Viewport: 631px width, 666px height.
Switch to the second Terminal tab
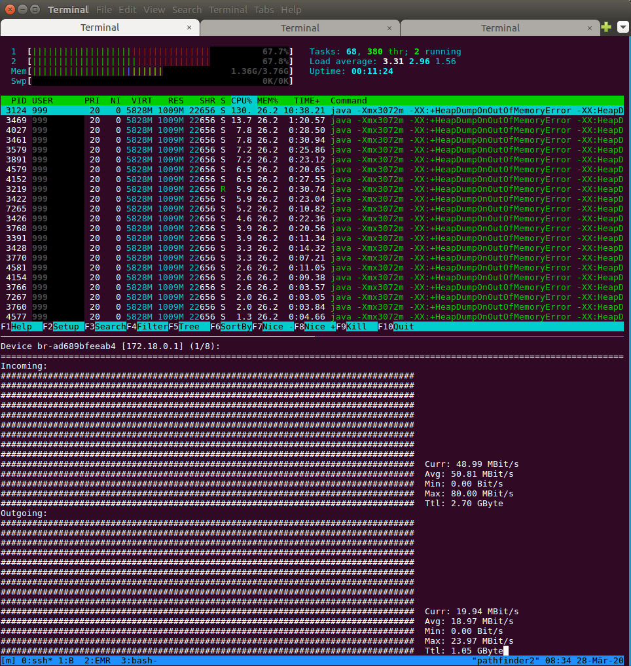[300, 28]
